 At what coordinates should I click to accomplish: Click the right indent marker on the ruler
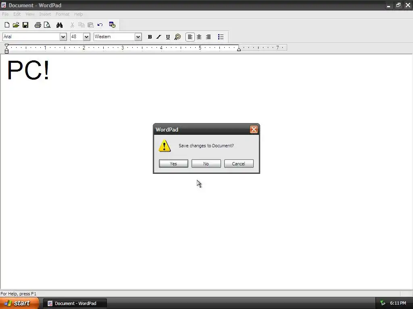point(239,49)
